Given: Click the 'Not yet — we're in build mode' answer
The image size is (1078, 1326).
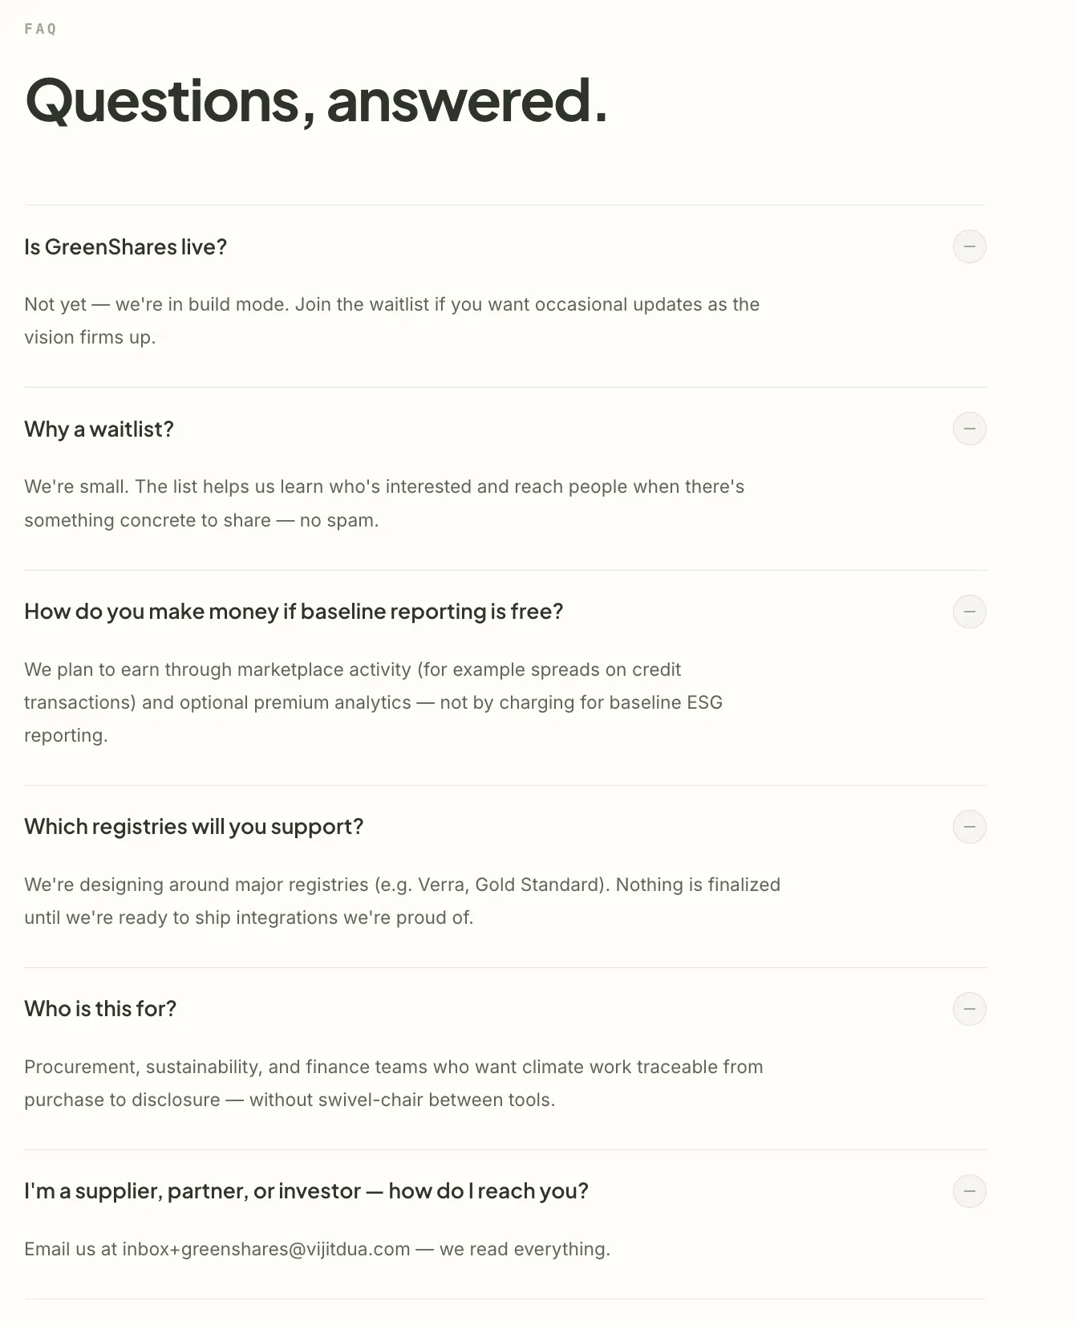Looking at the screenshot, I should (392, 321).
